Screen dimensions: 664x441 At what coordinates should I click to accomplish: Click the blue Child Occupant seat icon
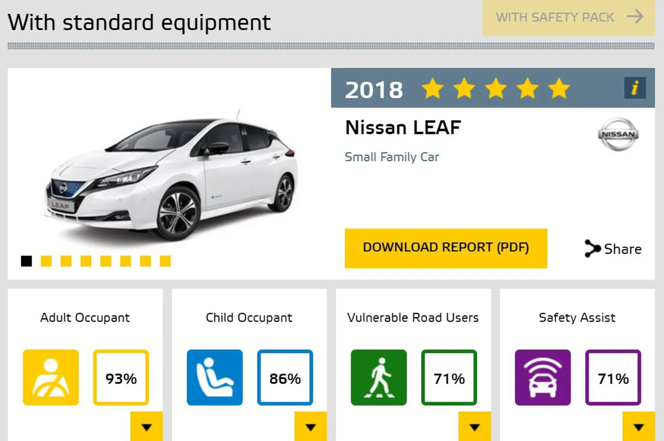[215, 377]
